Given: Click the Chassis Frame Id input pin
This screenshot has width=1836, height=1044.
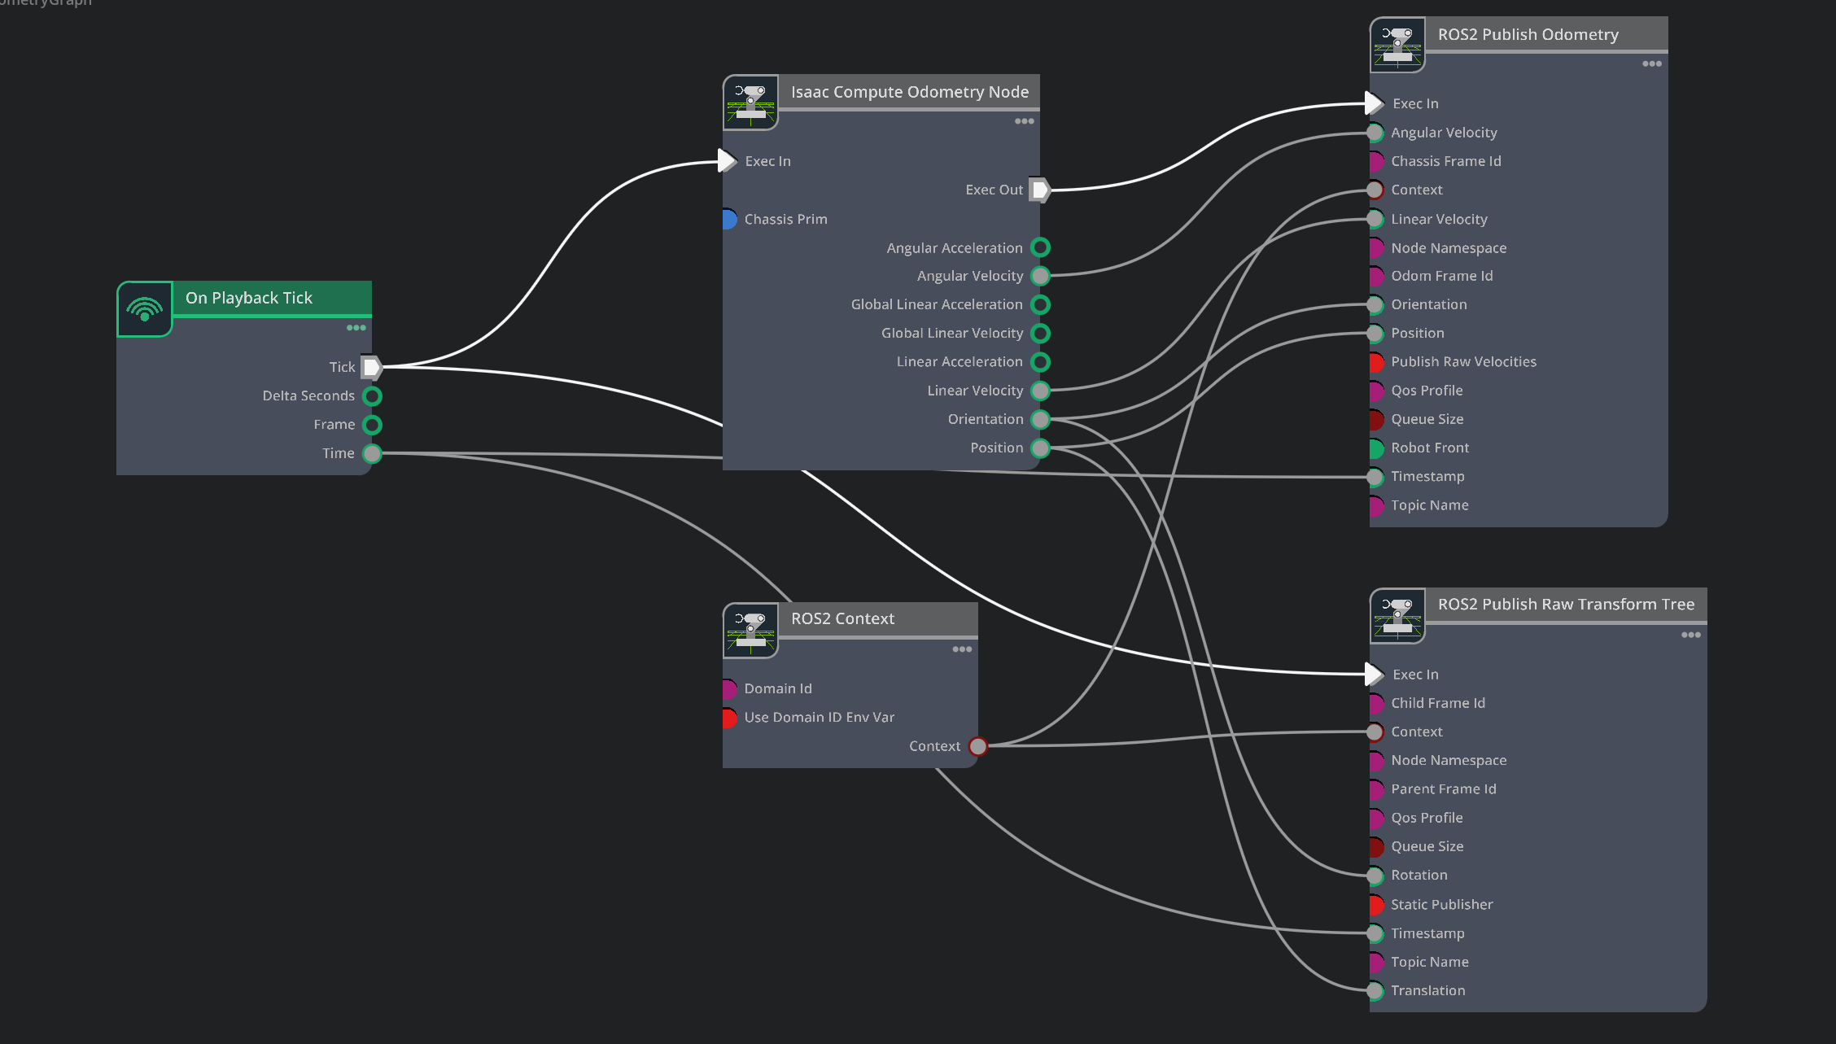Looking at the screenshot, I should pyautogui.click(x=1375, y=161).
